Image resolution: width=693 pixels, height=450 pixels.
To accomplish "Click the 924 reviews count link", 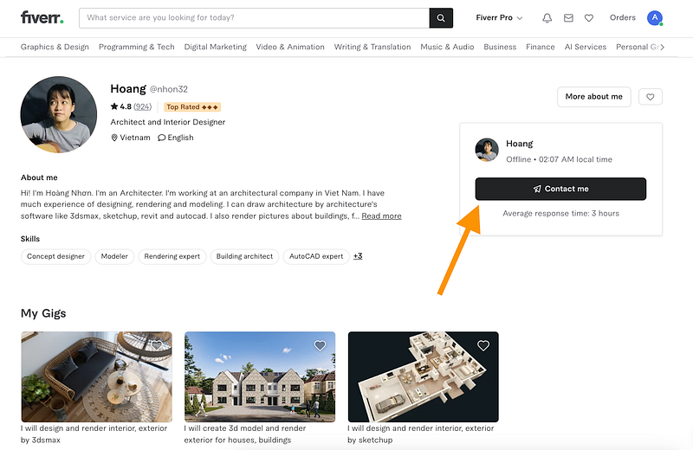I will coord(142,106).
